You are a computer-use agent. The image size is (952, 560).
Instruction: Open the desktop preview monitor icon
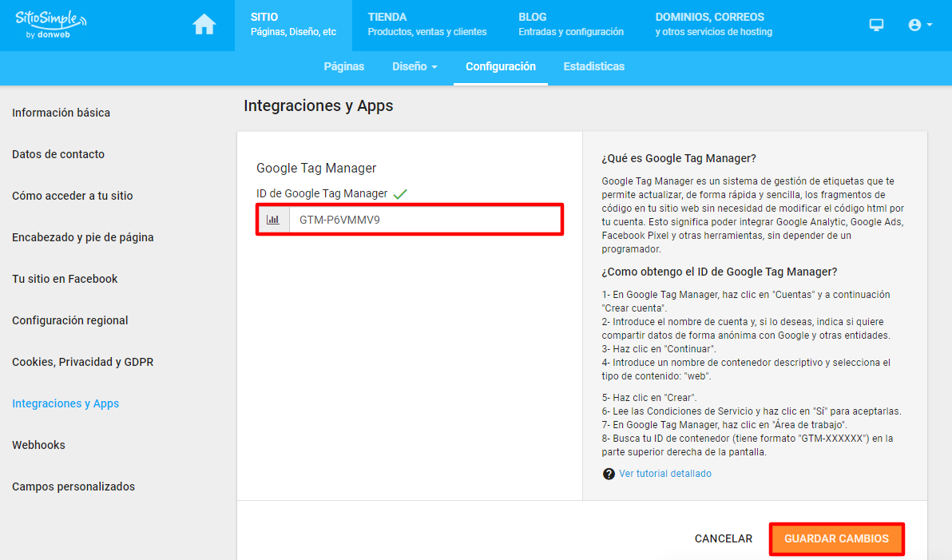tap(876, 25)
